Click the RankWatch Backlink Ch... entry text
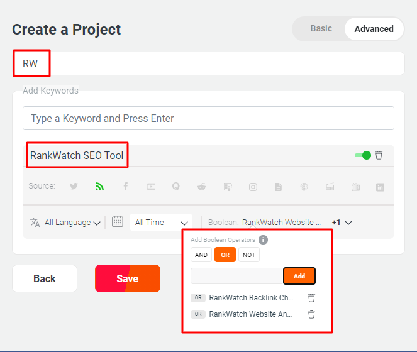417x352 pixels. [251, 298]
